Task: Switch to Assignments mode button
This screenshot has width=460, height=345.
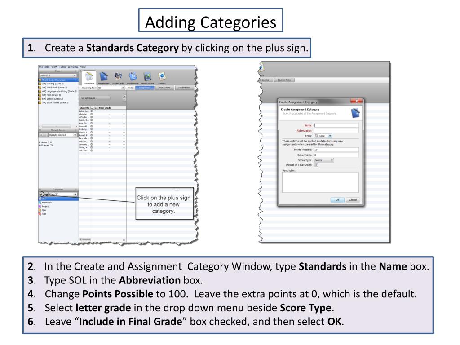Action: (145, 88)
